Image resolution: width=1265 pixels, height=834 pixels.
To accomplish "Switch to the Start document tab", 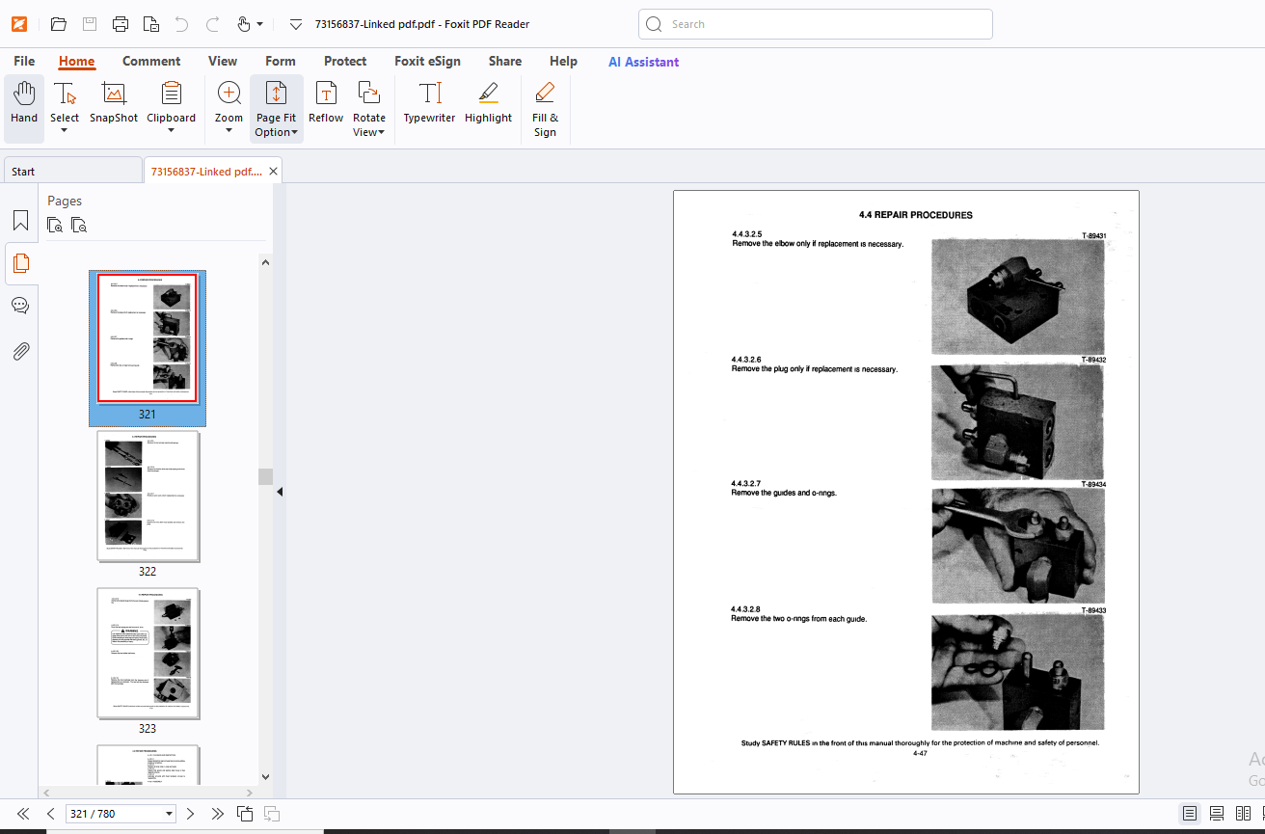I will tap(72, 171).
